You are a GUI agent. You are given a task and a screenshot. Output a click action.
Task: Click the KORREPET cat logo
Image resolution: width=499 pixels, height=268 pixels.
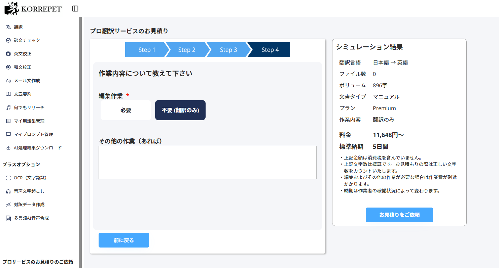11,8
